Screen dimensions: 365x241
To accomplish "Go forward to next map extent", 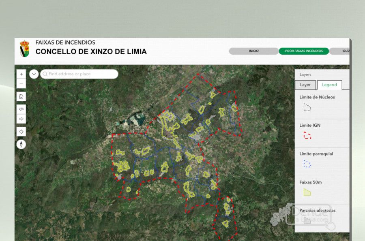I will pyautogui.click(x=21, y=119).
